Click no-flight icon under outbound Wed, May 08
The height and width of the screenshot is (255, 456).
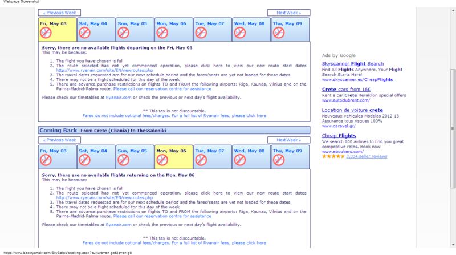point(240,33)
